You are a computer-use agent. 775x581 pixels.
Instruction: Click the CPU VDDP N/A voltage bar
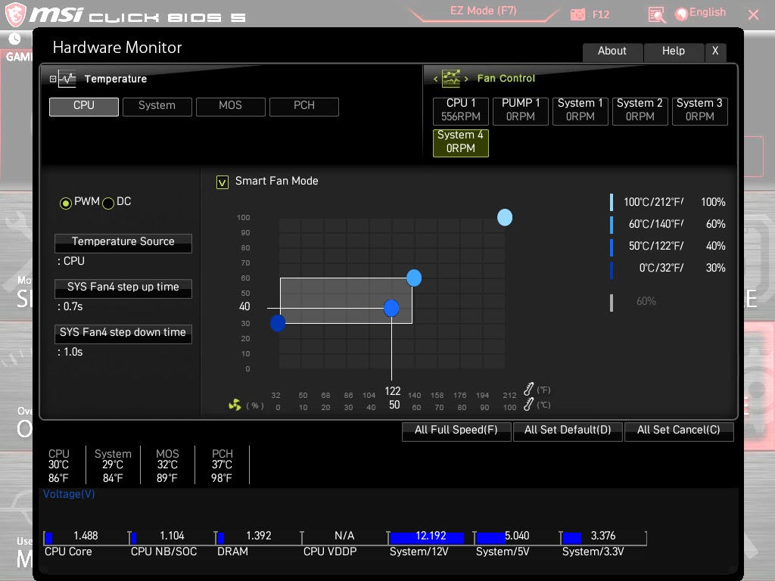pyautogui.click(x=344, y=537)
